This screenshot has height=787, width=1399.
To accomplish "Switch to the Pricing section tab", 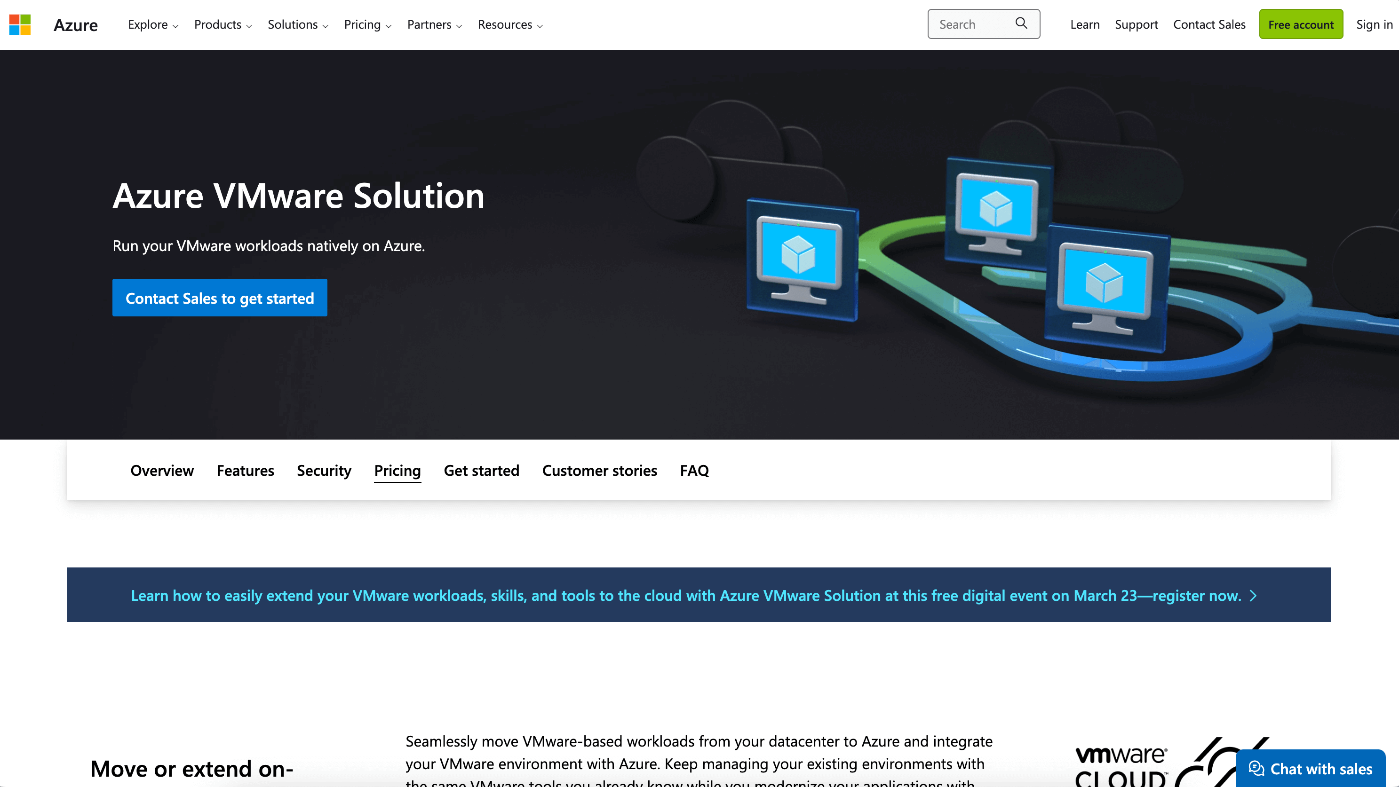I will point(397,470).
